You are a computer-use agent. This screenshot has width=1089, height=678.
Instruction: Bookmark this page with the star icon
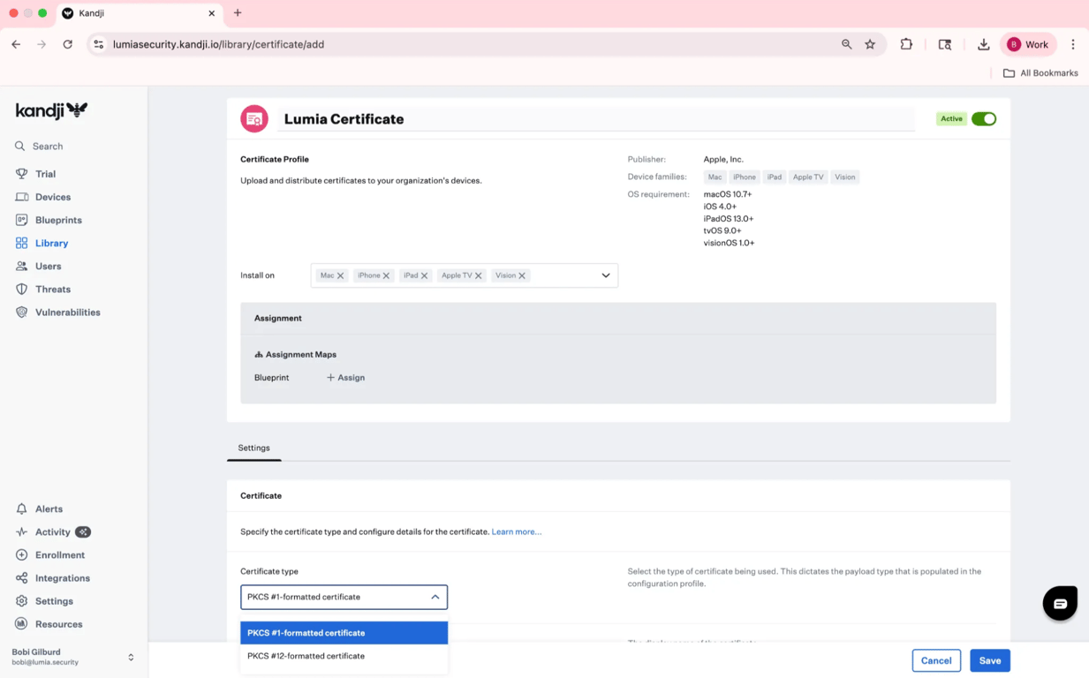870,44
